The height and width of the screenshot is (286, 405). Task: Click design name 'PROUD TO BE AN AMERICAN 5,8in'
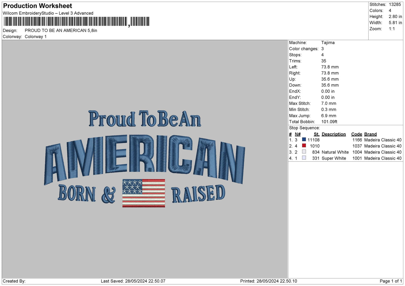(61, 31)
